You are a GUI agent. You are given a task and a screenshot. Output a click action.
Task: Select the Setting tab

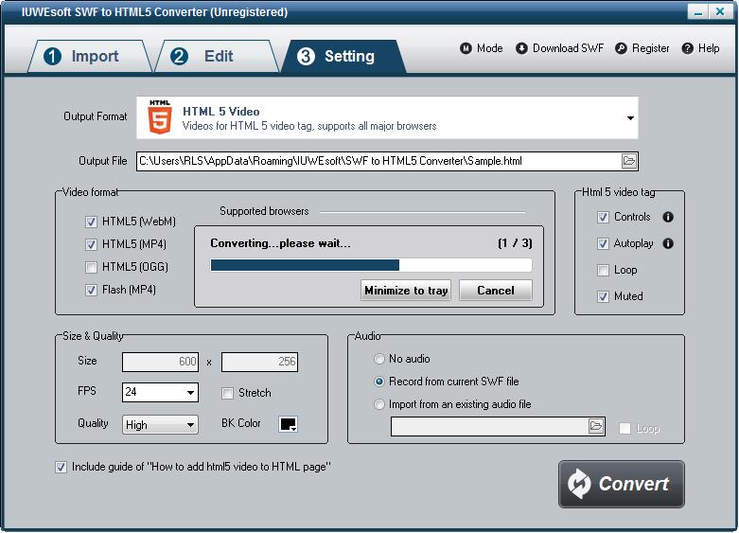click(343, 56)
